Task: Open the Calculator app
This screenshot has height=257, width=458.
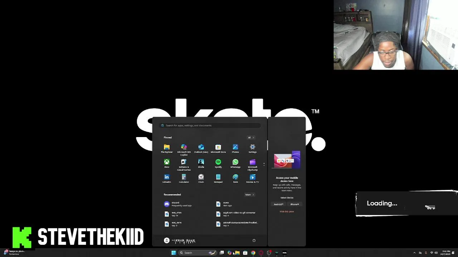Action: [x=184, y=178]
